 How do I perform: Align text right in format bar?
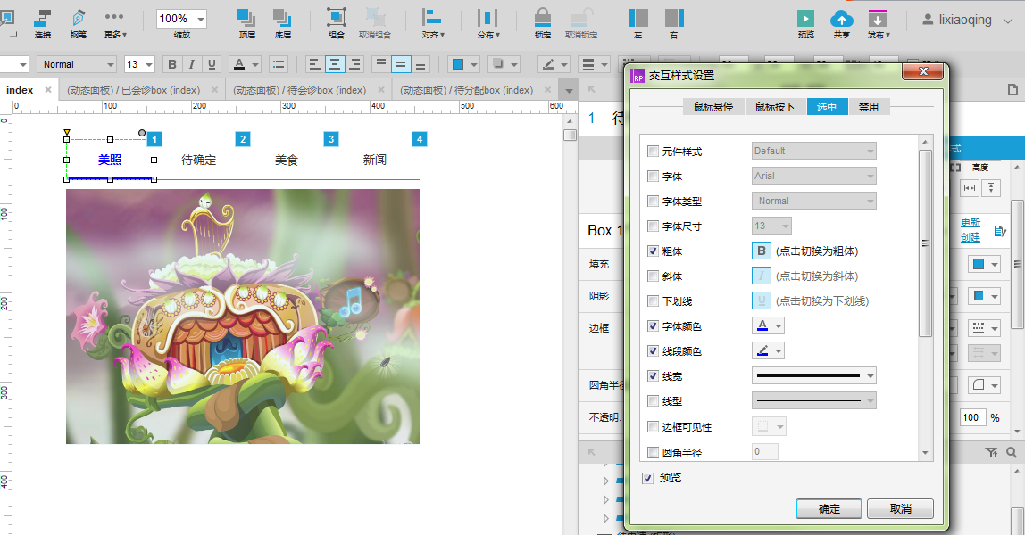coord(355,64)
